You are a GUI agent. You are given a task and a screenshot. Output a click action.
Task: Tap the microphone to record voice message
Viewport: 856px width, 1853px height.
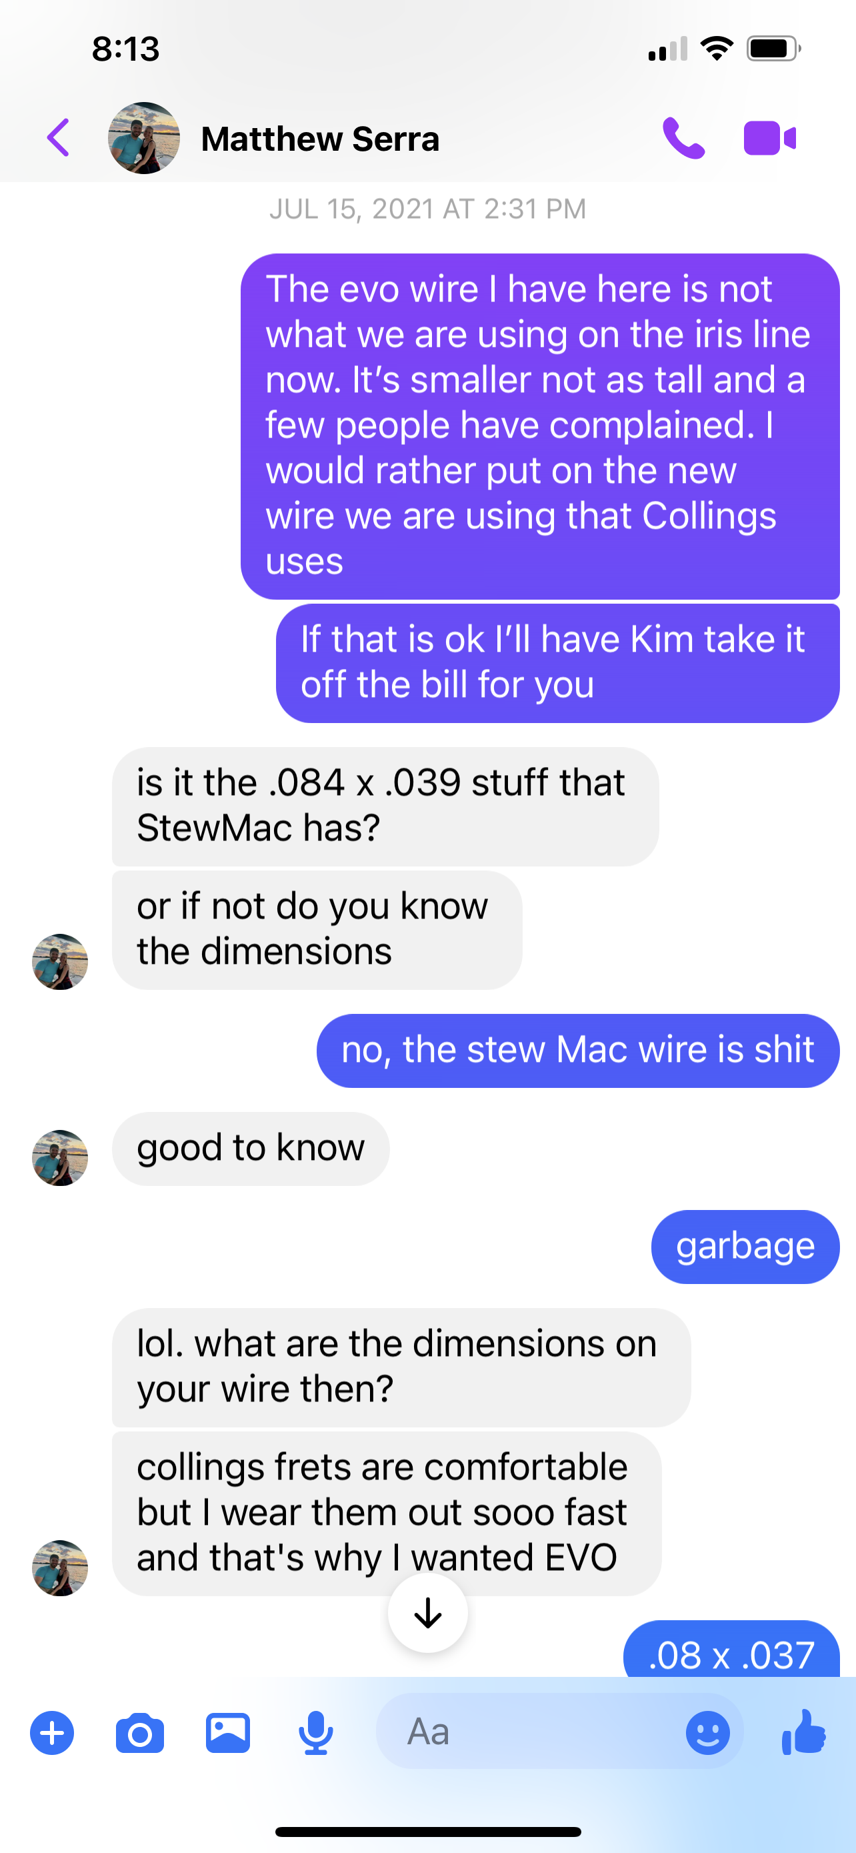click(315, 1733)
